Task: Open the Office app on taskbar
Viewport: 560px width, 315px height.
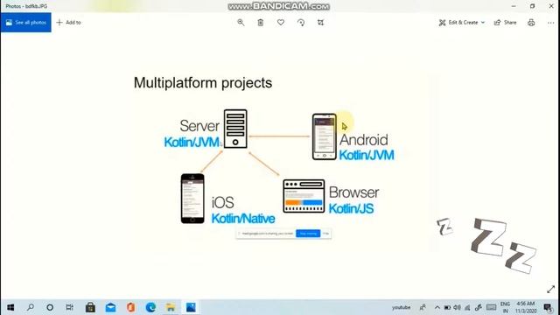Action: tap(130, 307)
